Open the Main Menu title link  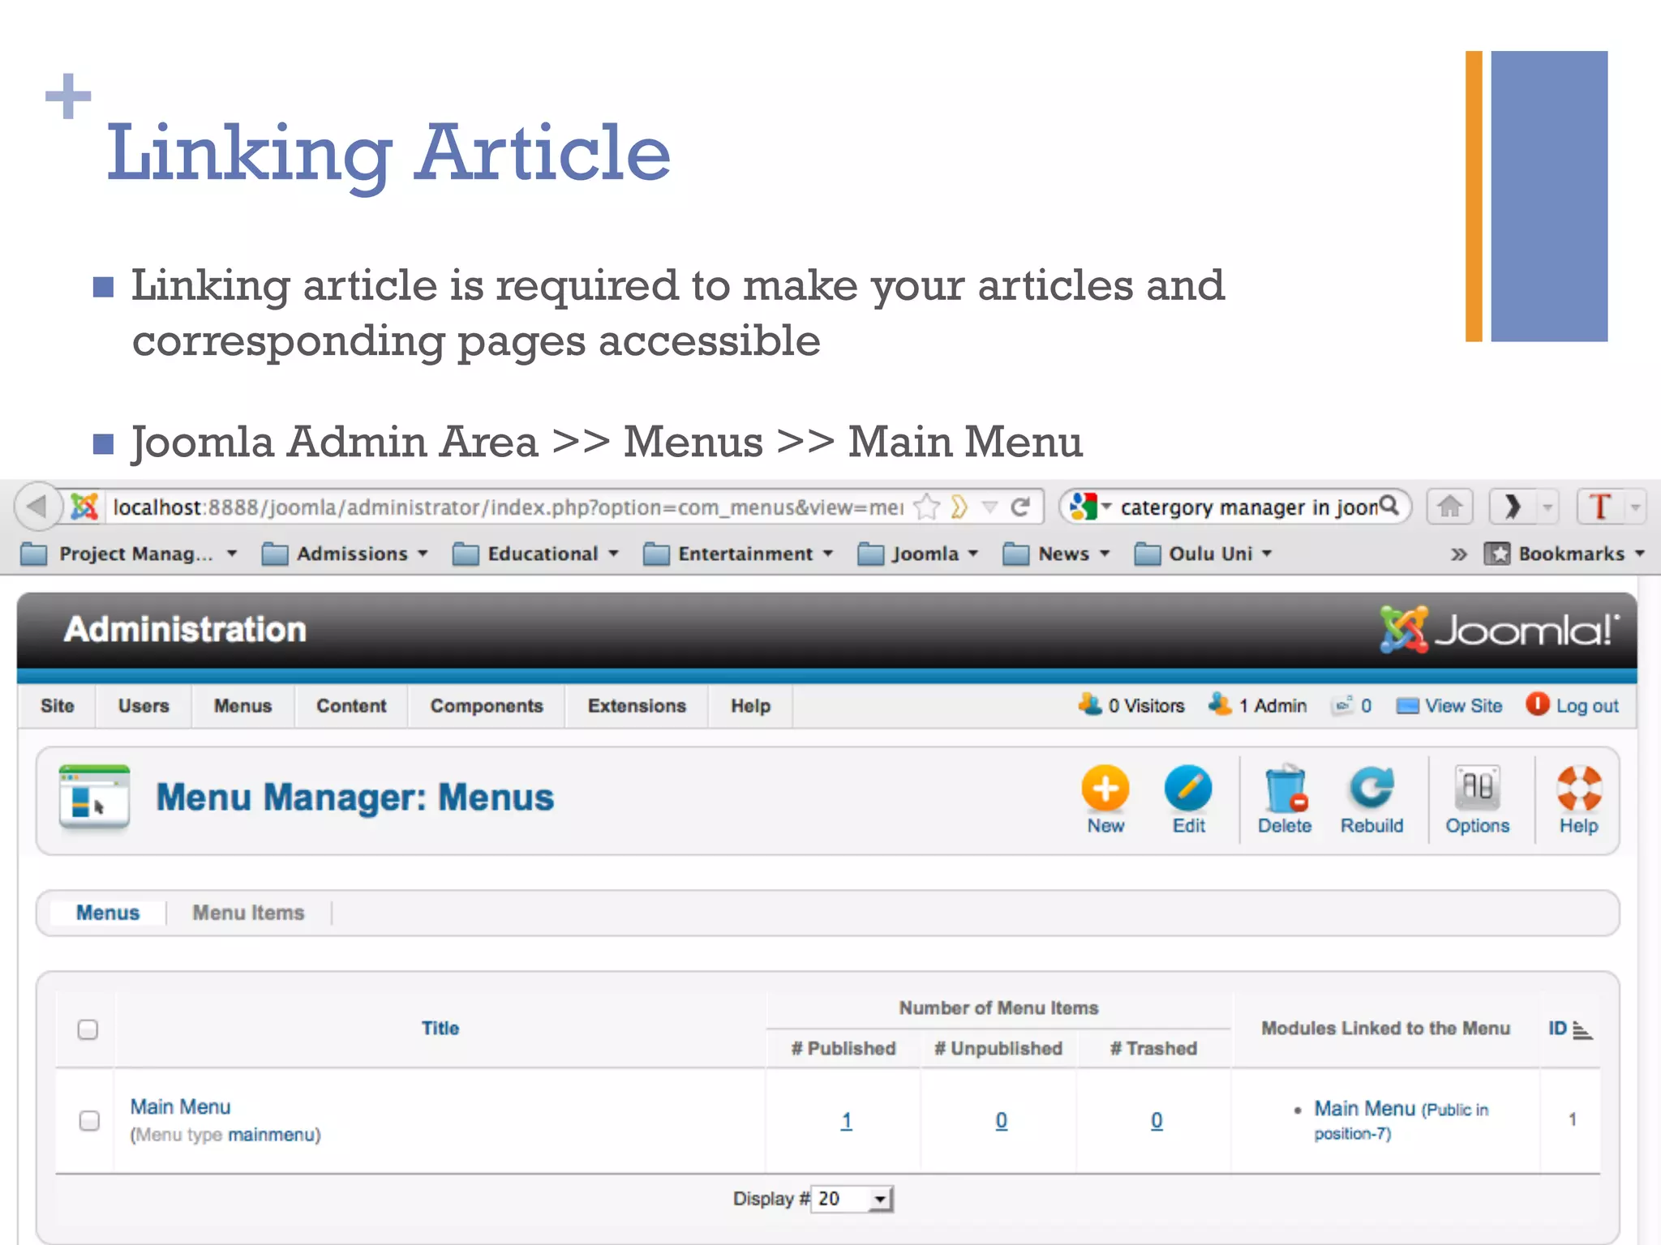click(x=180, y=1106)
